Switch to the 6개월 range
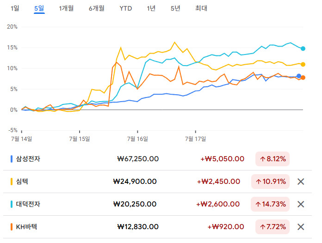The height and width of the screenshot is (243, 322). [x=97, y=8]
